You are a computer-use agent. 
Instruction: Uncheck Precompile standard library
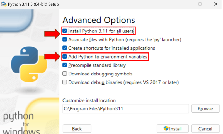[65, 65]
